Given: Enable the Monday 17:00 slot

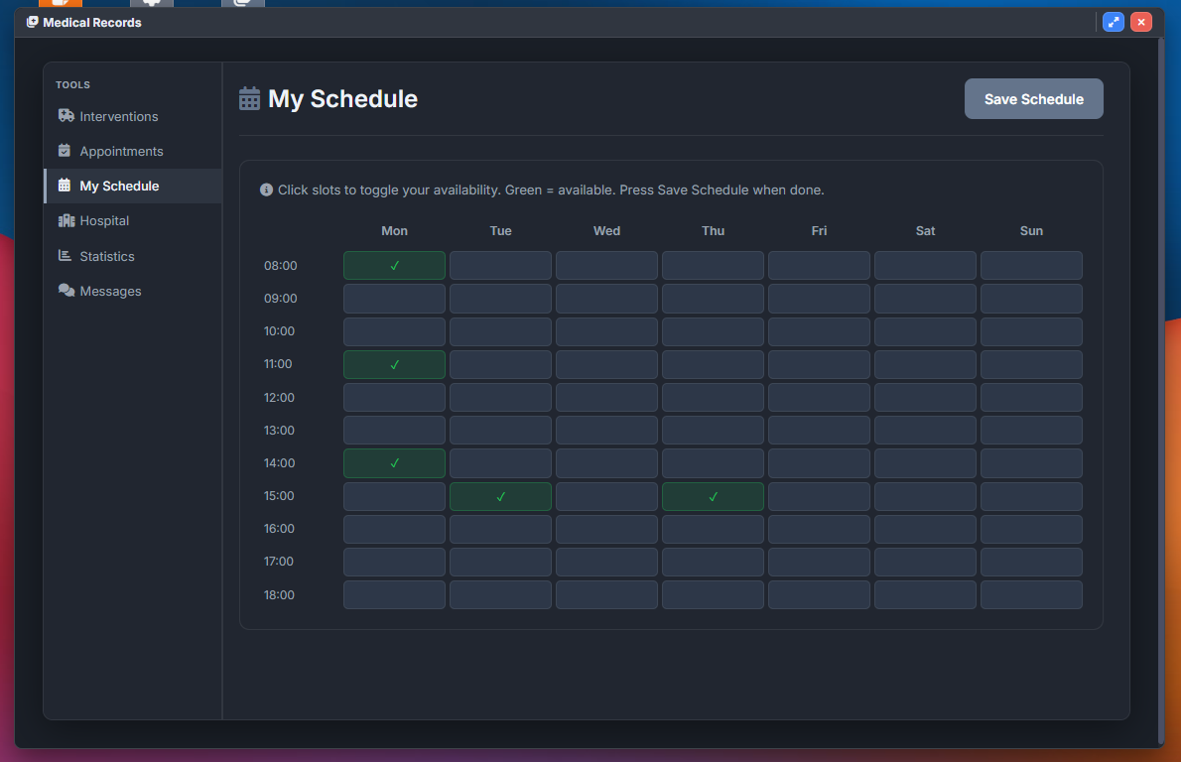Looking at the screenshot, I should point(394,562).
